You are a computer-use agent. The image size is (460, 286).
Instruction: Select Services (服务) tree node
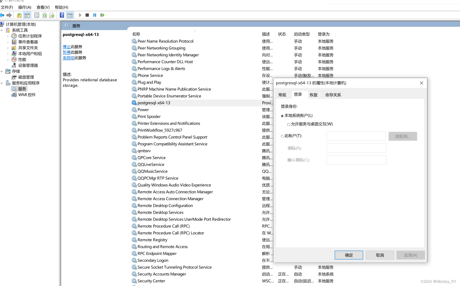click(x=22, y=89)
